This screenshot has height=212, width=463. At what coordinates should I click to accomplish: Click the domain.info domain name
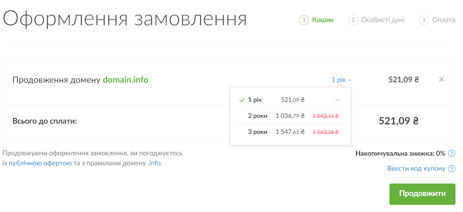[125, 80]
